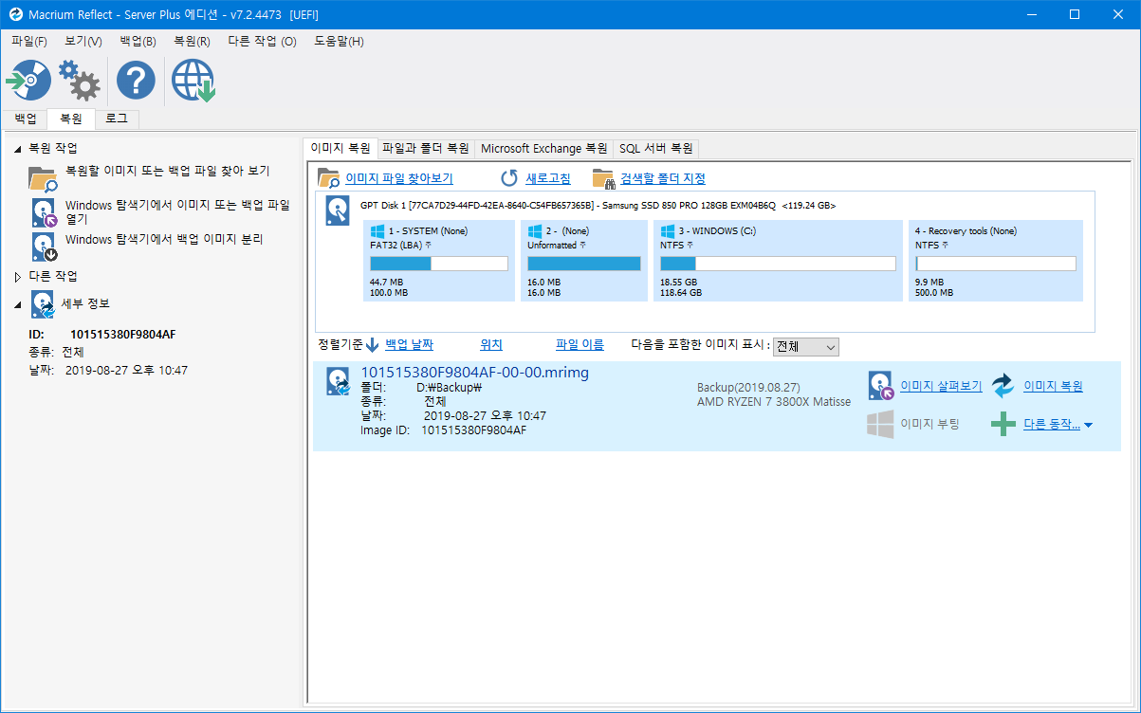Click the browse image disk icon
The width and height of the screenshot is (1141, 713).
[881, 386]
